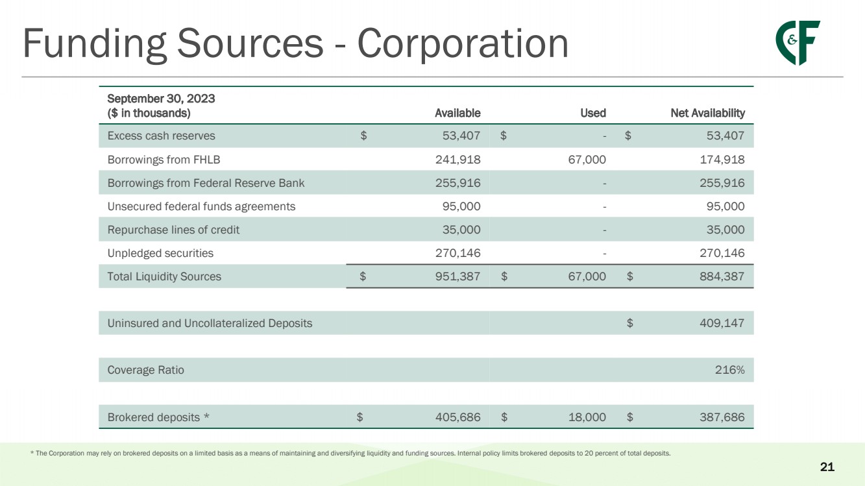Select the Used column header
The height and width of the screenshot is (486, 865).
click(x=592, y=113)
